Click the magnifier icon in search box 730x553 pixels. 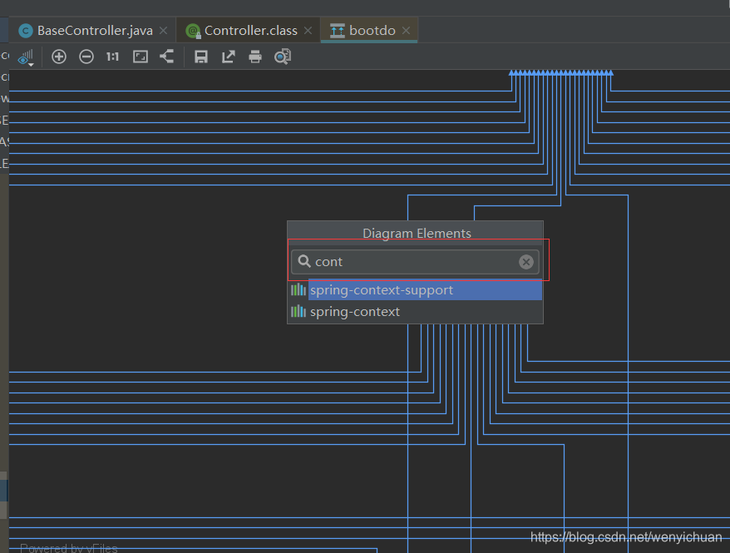(x=304, y=261)
